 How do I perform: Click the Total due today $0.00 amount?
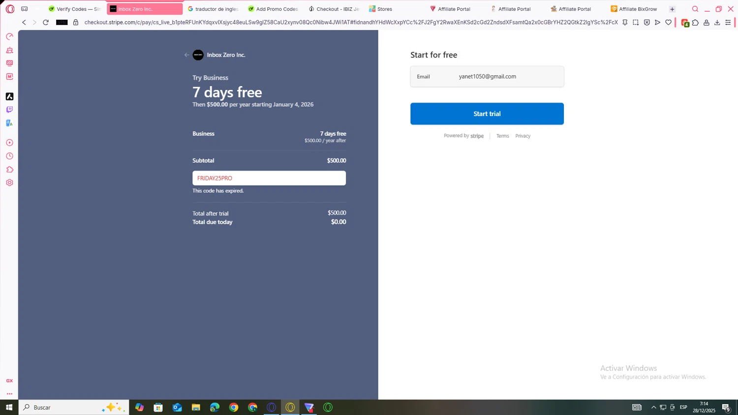coord(338,222)
